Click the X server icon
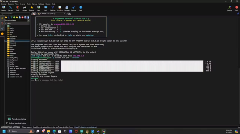Viewport: 240px width, 134px height. pyautogui.click(x=229, y=8)
